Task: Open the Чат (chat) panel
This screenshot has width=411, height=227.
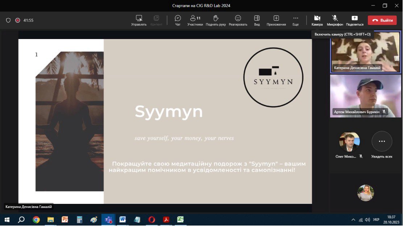Action: tap(178, 20)
